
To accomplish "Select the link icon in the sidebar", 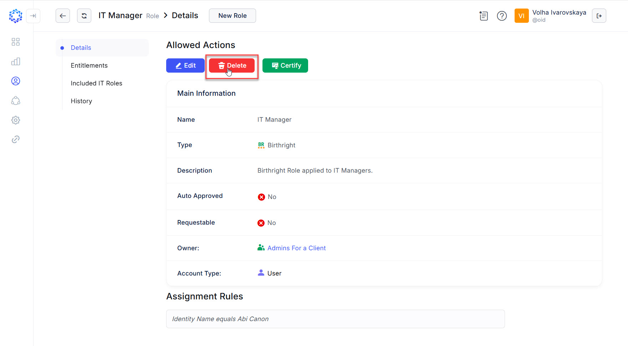I will point(16,139).
